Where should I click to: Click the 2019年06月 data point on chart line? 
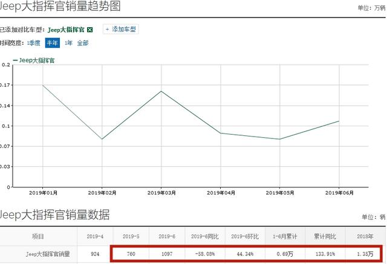coord(339,121)
